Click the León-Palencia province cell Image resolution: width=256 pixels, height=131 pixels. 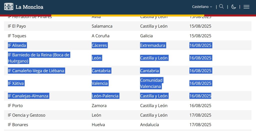pyautogui.click(x=105, y=96)
